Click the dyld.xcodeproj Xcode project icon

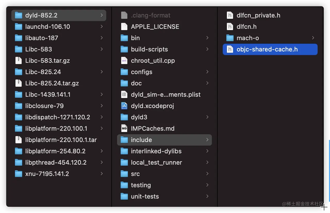click(x=124, y=106)
